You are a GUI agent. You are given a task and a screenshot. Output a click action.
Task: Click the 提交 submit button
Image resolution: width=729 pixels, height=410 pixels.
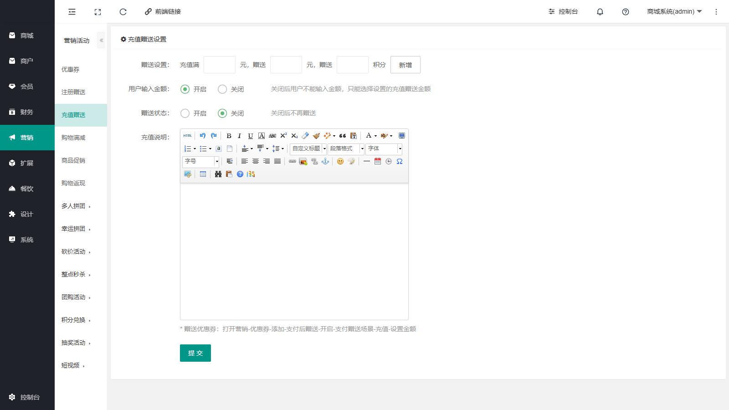coord(195,353)
